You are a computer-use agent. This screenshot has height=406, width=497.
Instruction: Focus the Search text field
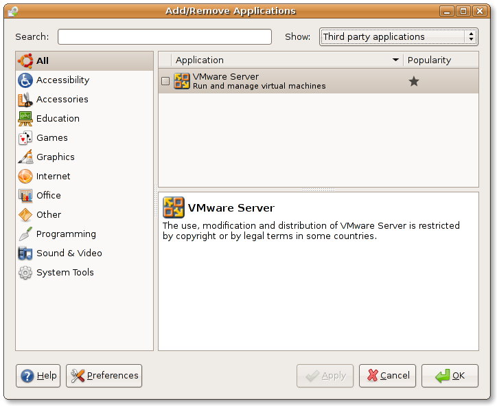tap(165, 37)
